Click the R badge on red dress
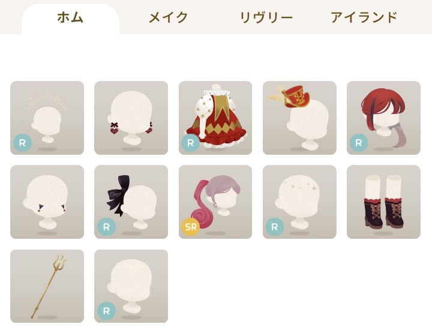432x330 pixels. point(191,143)
